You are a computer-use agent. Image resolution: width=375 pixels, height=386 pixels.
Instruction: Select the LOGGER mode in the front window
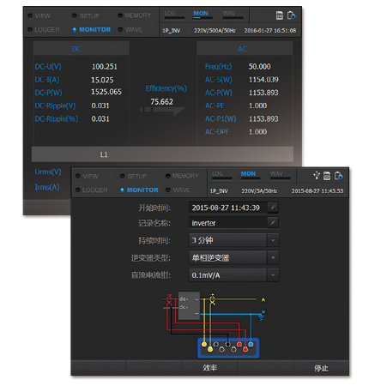(92, 190)
